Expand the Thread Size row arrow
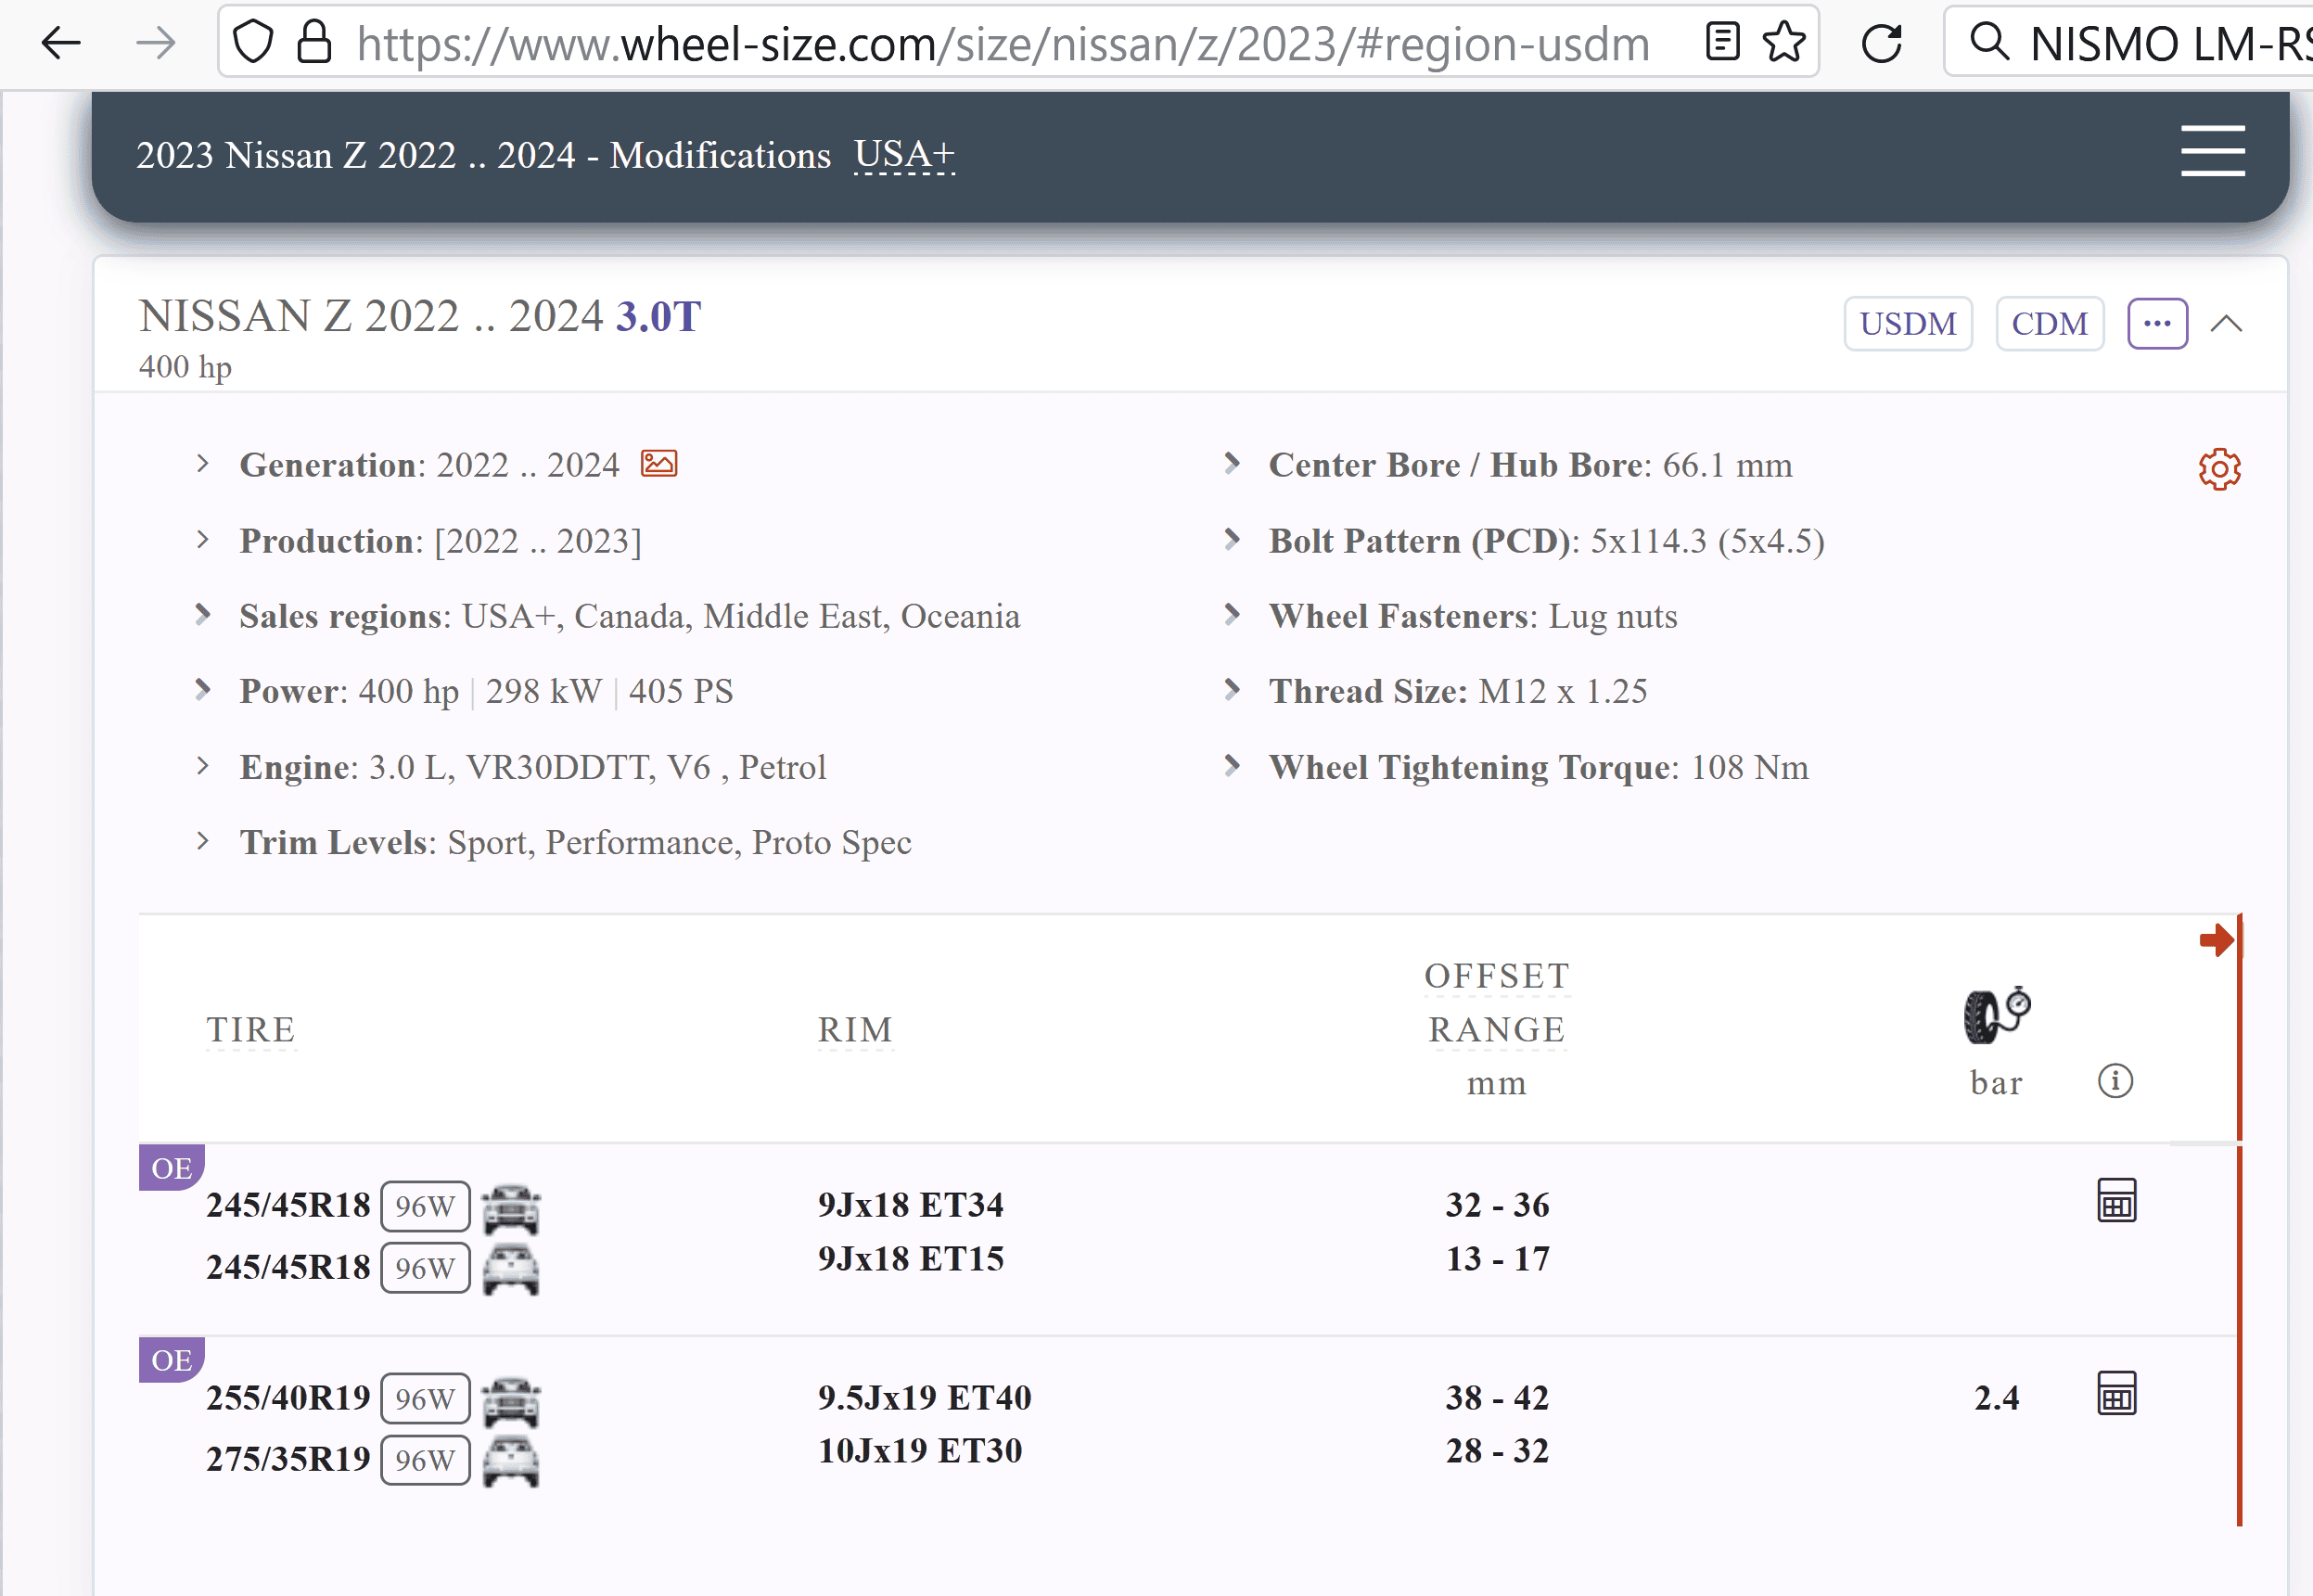The width and height of the screenshot is (2313, 1596). (1232, 689)
